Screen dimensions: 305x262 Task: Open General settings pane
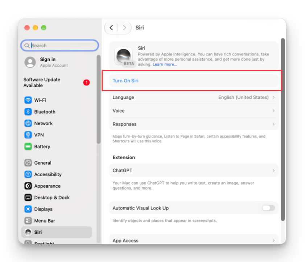coord(57,163)
